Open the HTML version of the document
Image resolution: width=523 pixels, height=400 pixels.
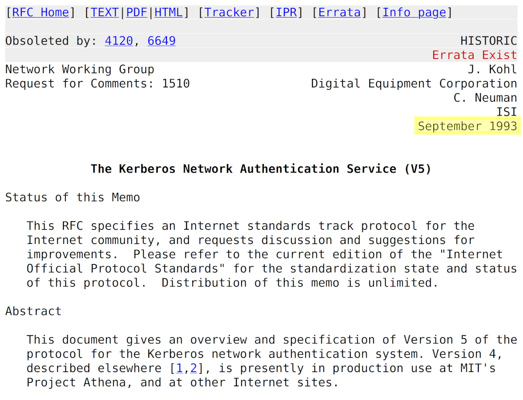168,12
